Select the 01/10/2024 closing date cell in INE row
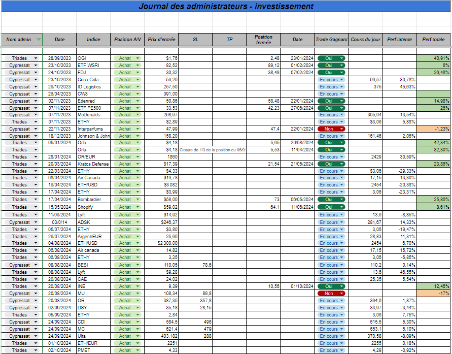Screen dimensions: 452x354 (297, 286)
